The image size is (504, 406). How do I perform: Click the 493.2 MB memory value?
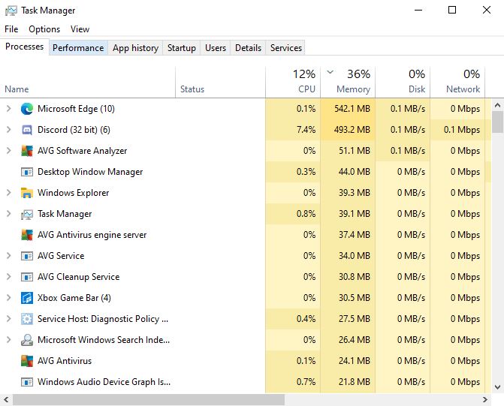(352, 130)
